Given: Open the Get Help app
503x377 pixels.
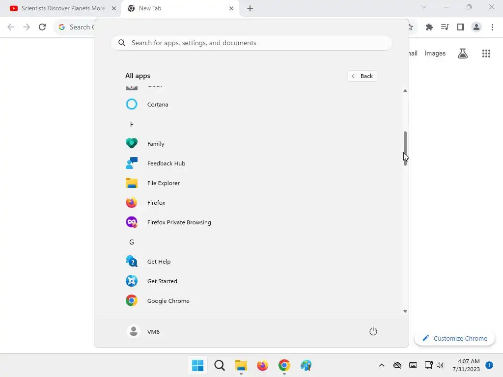Looking at the screenshot, I should click(x=251, y=262).
